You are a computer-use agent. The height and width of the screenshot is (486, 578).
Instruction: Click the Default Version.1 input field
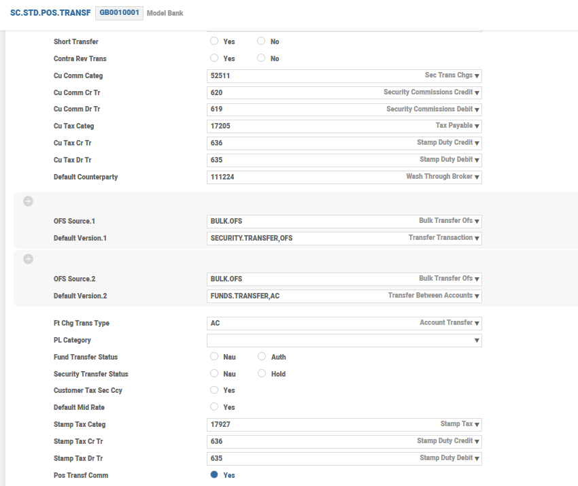306,239
